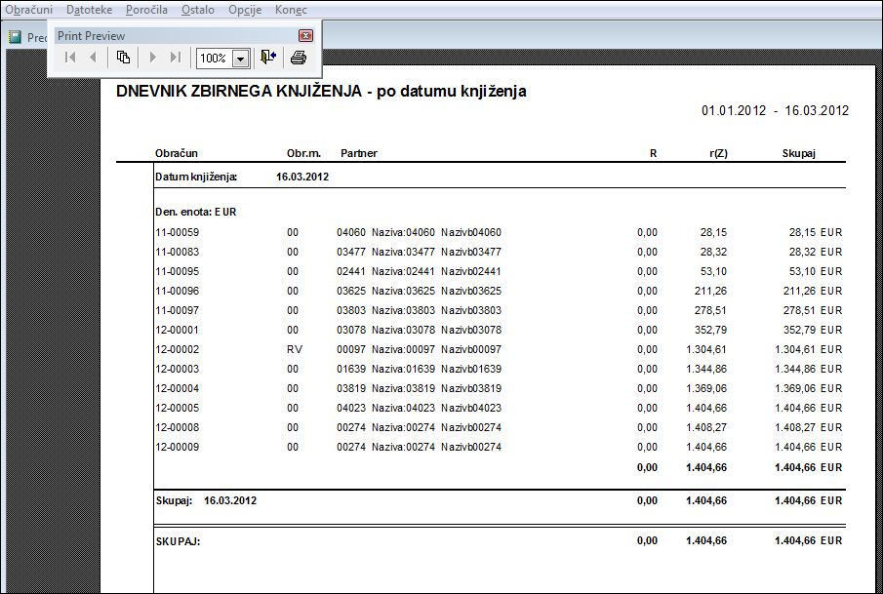Go to previous page in preview toolbar

tap(93, 58)
